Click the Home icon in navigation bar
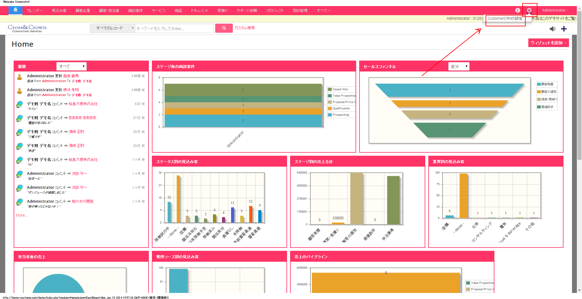The image size is (582, 299). tap(15, 10)
